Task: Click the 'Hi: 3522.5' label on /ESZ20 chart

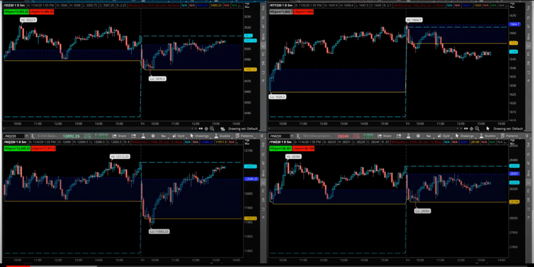Action: coord(28,20)
